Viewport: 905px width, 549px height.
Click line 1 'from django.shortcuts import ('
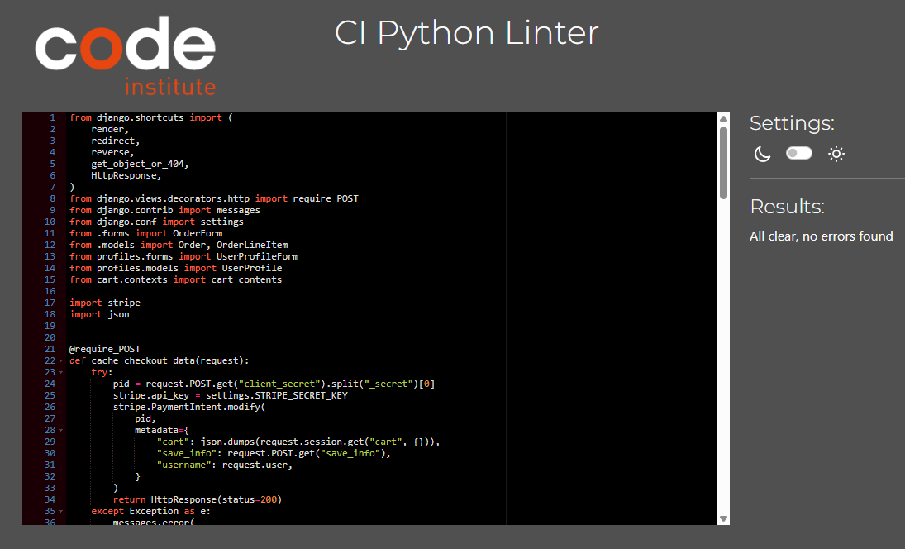[x=151, y=117]
